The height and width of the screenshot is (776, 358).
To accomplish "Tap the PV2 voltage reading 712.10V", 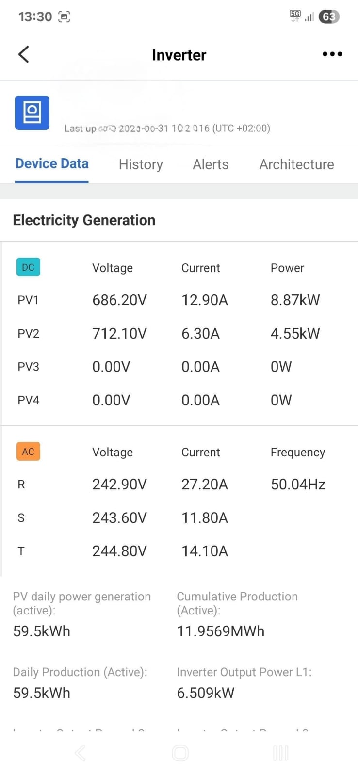I will click(x=119, y=334).
